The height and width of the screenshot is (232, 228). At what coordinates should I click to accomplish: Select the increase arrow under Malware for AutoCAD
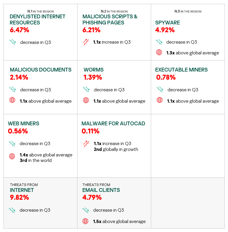86,143
